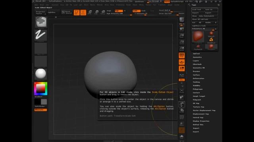Open the Stroke type selector
Image resolution: width=254 pixels, height=142 pixels.
point(40,35)
